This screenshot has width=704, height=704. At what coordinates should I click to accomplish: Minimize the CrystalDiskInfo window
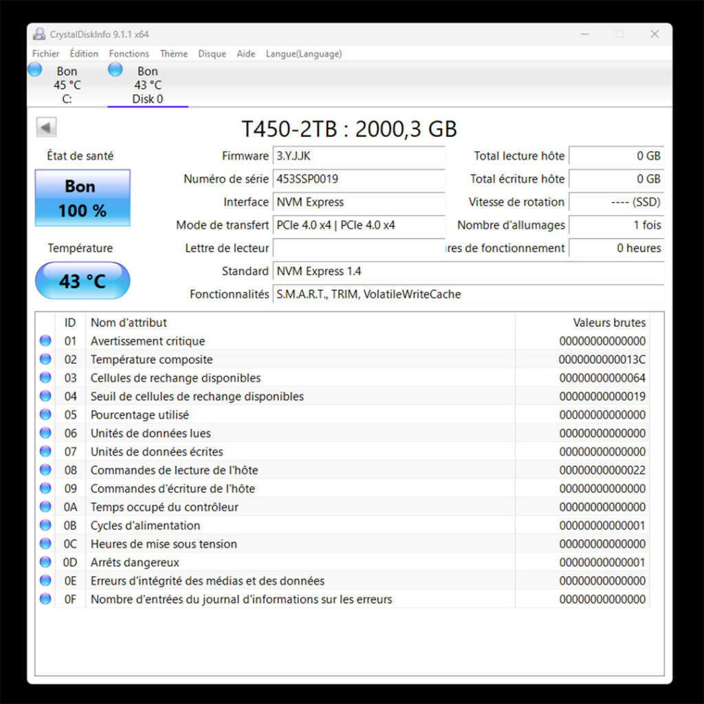(x=584, y=34)
